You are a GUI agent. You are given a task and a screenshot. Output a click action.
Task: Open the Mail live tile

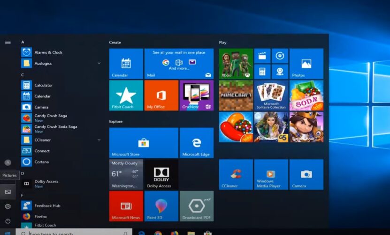179,64
